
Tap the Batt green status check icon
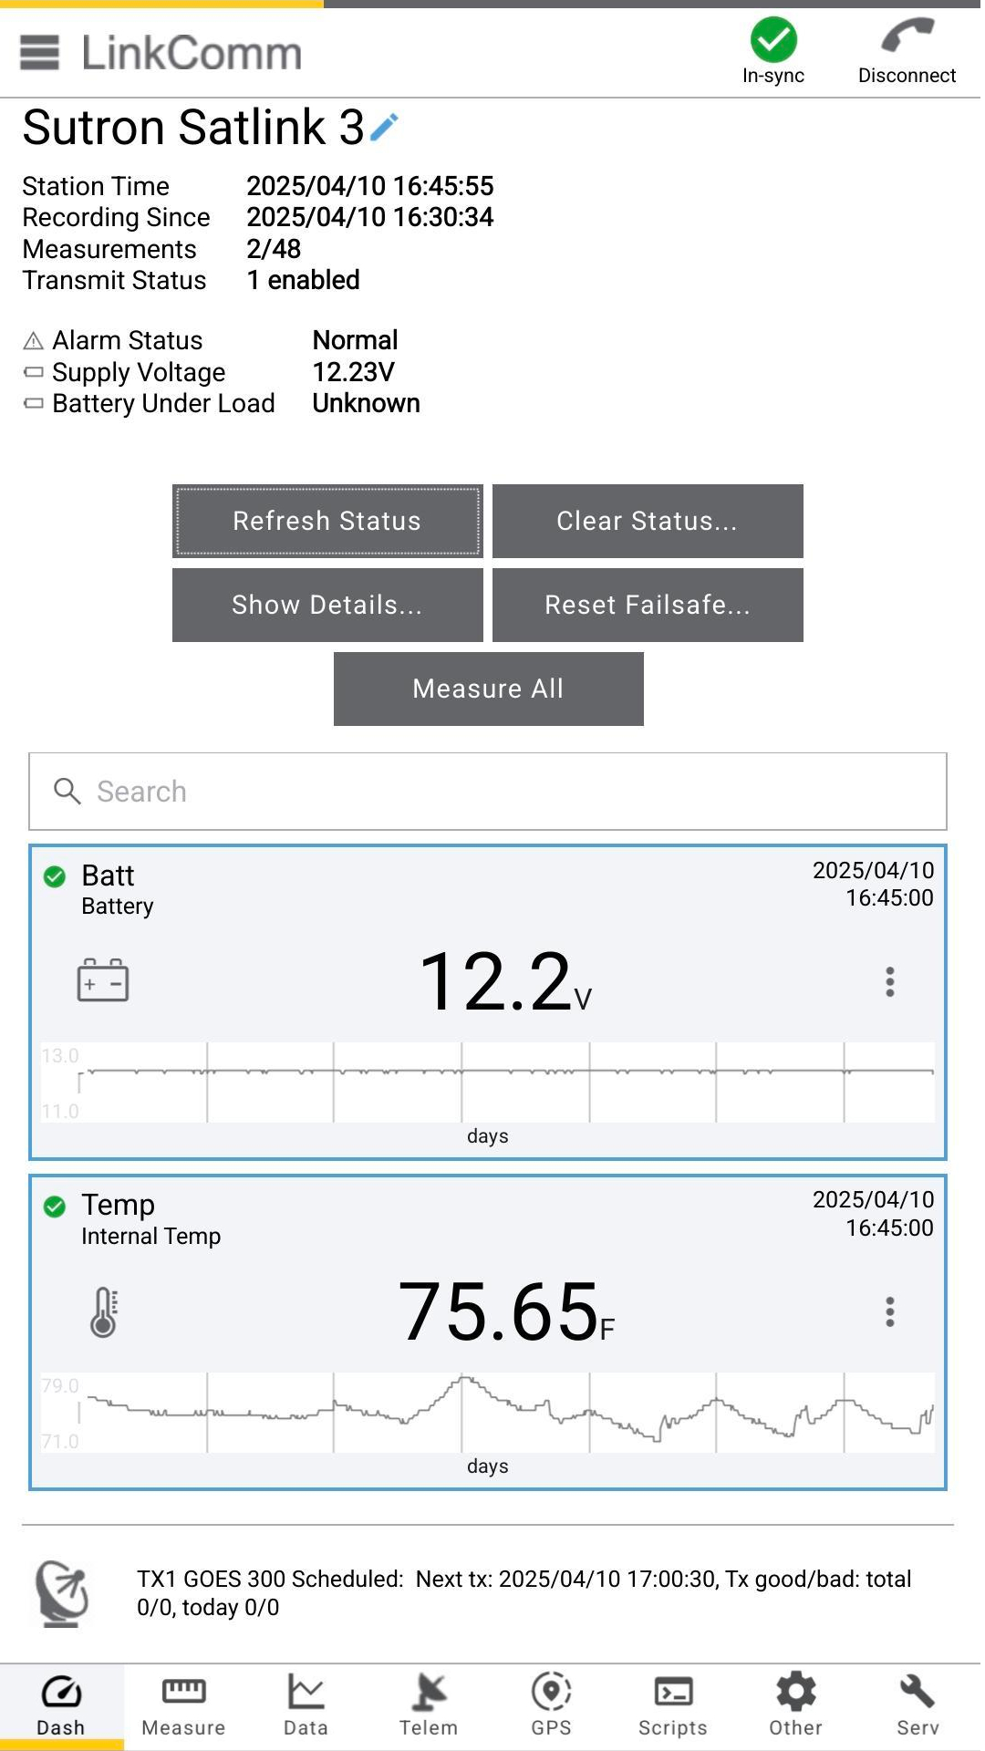click(55, 876)
